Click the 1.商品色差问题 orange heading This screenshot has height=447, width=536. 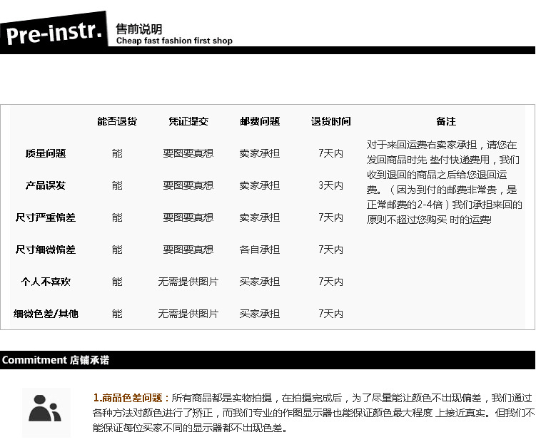[131, 398]
